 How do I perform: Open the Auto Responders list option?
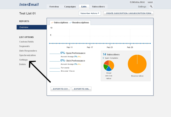click(x=28, y=51)
